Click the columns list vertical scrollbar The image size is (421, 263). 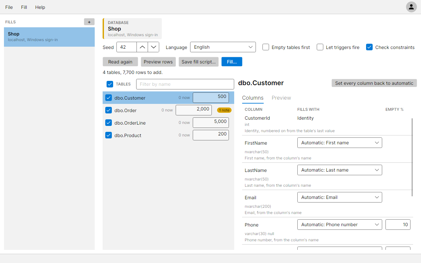coord(412,157)
